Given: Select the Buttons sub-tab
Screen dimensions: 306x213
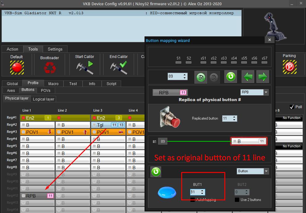Looking at the screenshot, I should (x=28, y=90).
